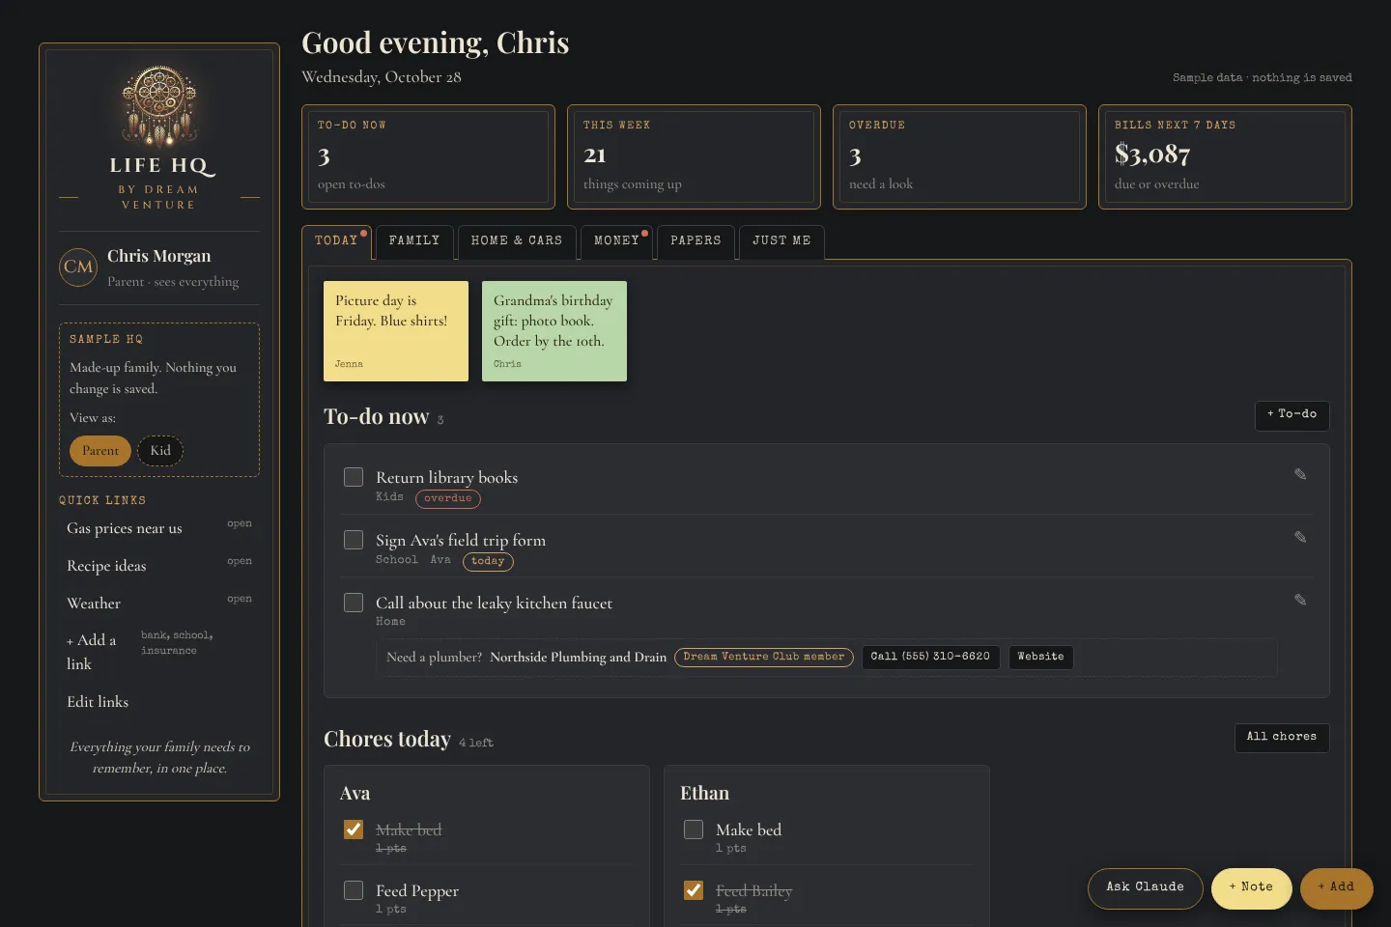Open Gas prices near us link
Screen dimensions: 1391x927
159,528
